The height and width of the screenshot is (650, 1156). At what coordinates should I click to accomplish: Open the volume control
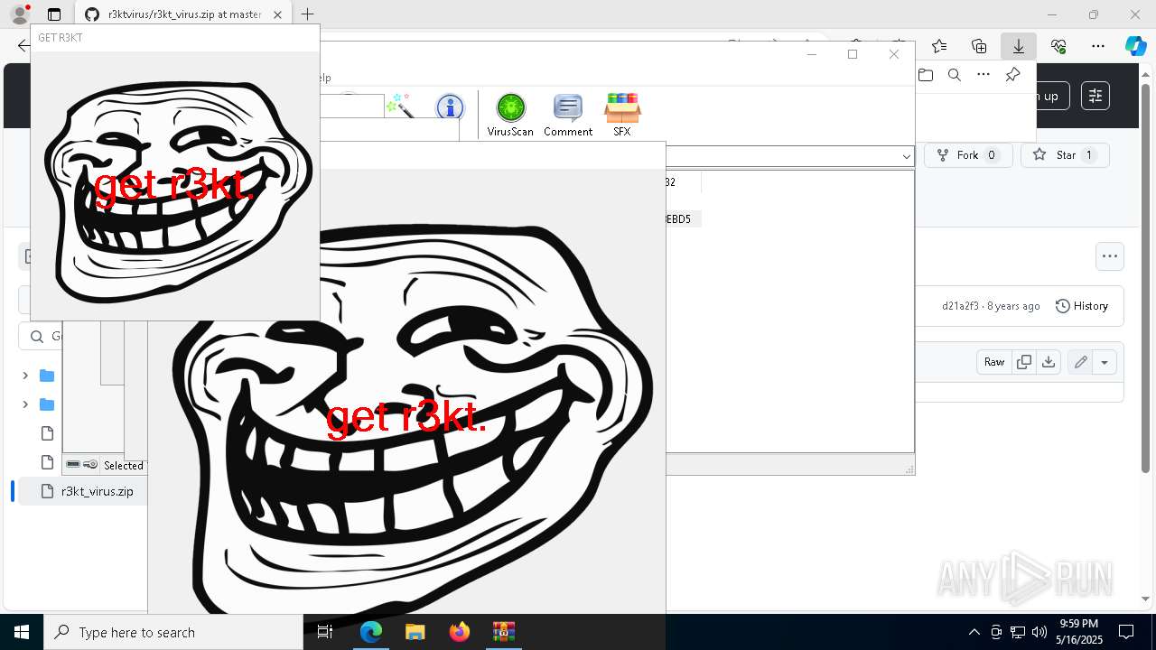pyautogui.click(x=1039, y=632)
